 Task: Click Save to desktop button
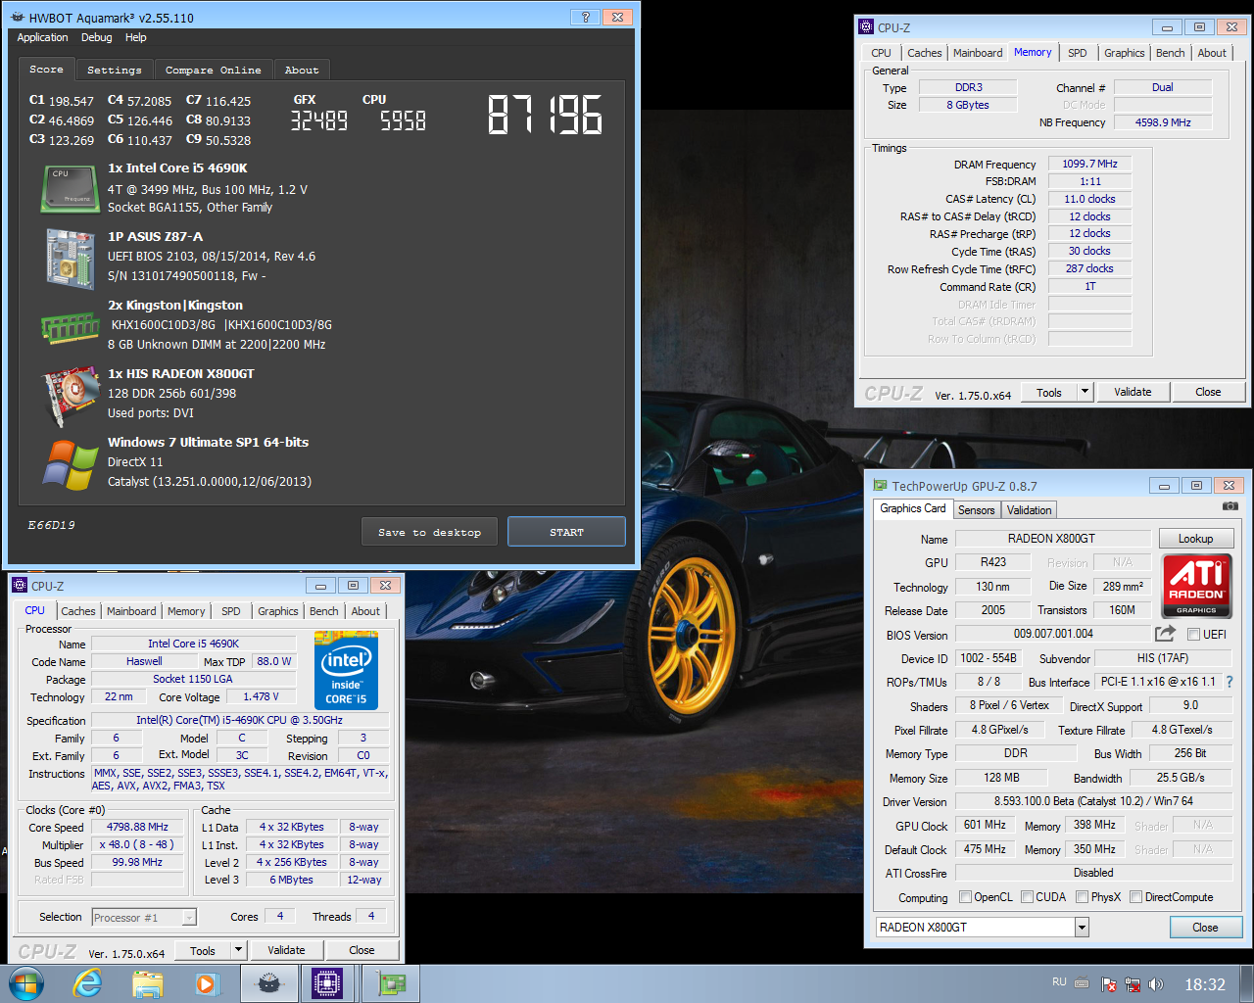click(x=429, y=532)
